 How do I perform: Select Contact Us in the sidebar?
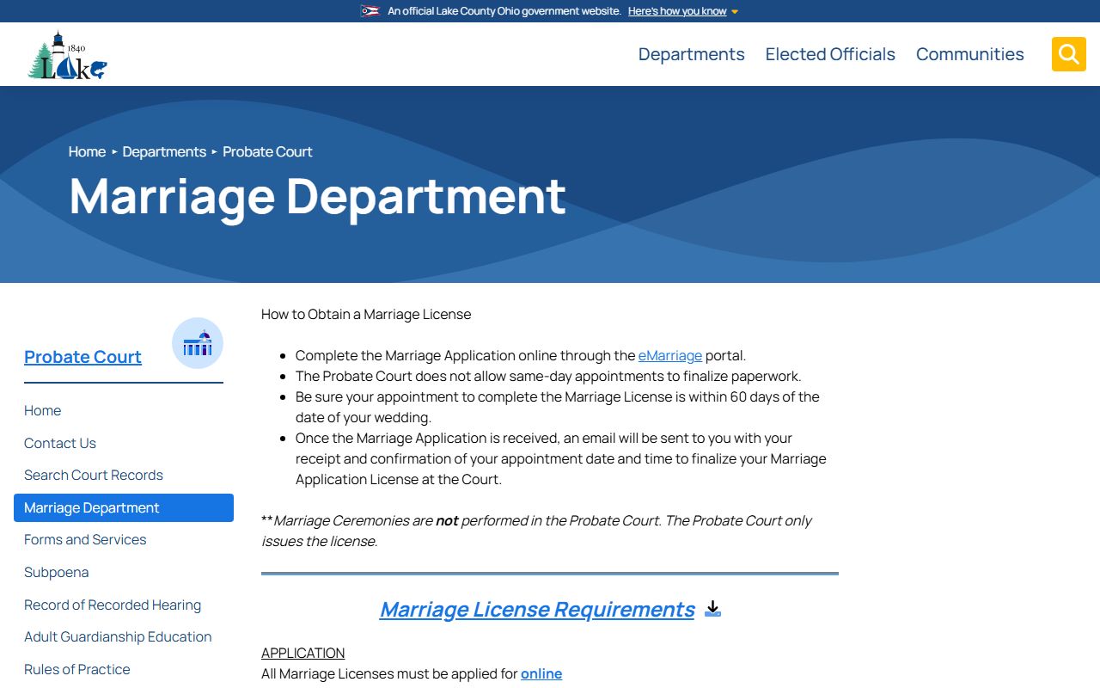pyautogui.click(x=60, y=443)
